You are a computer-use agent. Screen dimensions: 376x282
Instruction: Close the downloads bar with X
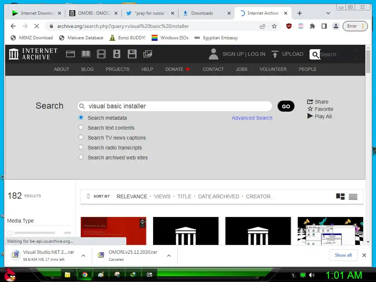[364, 255]
